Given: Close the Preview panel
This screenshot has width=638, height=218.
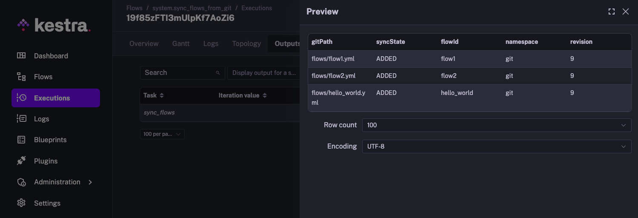Looking at the screenshot, I should point(626,11).
